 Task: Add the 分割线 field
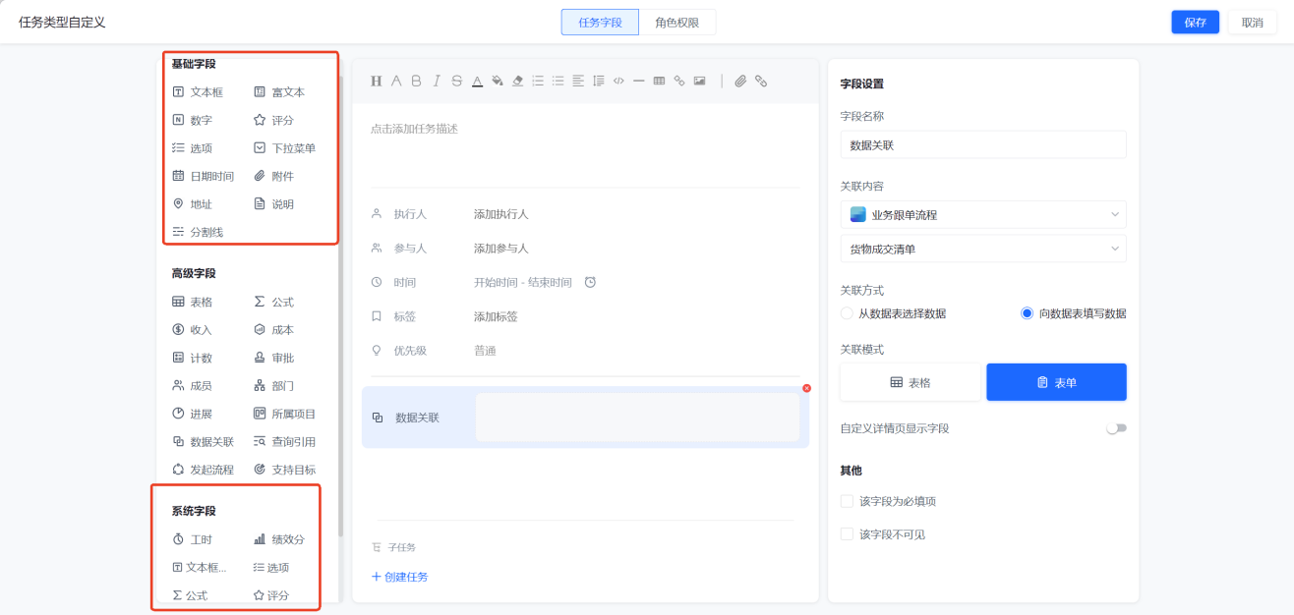198,232
